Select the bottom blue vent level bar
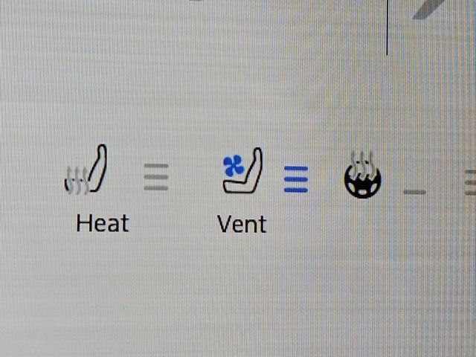 point(296,190)
